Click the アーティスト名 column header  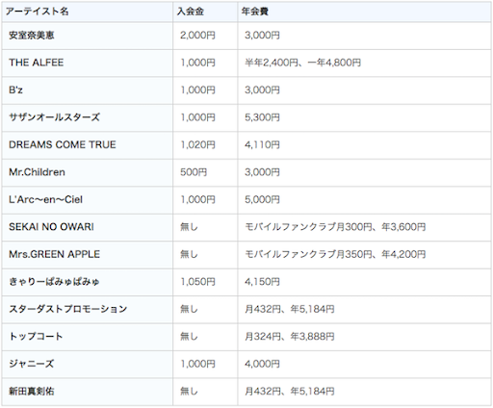38,12
